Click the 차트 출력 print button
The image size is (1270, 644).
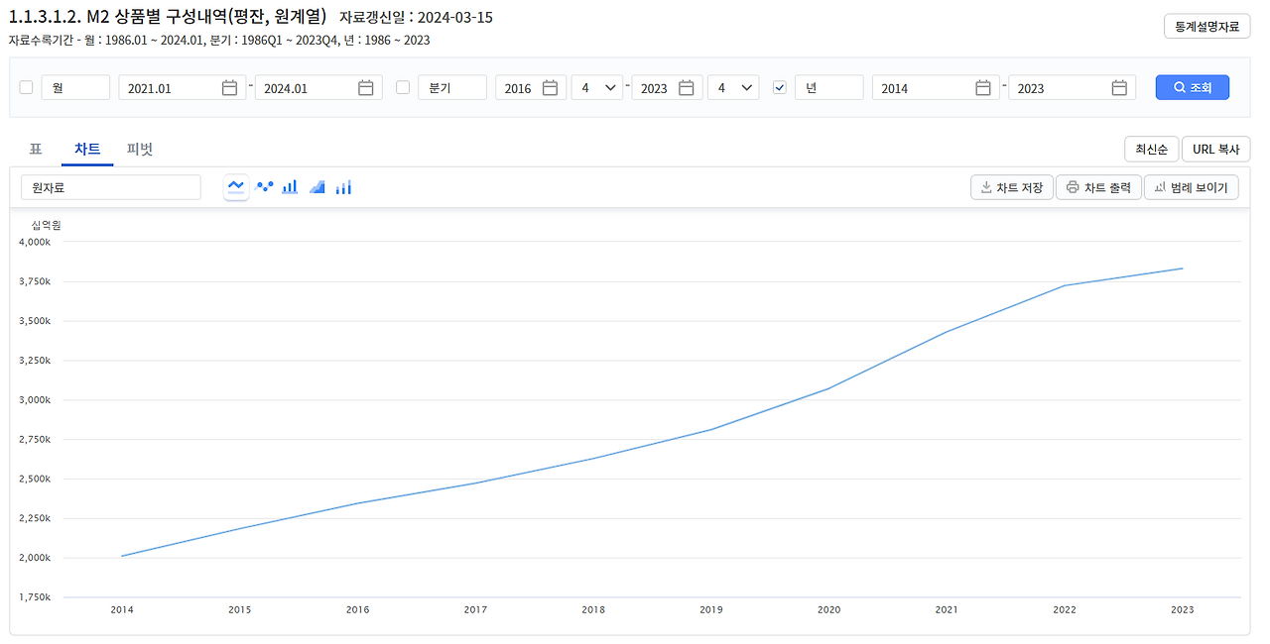(1098, 187)
